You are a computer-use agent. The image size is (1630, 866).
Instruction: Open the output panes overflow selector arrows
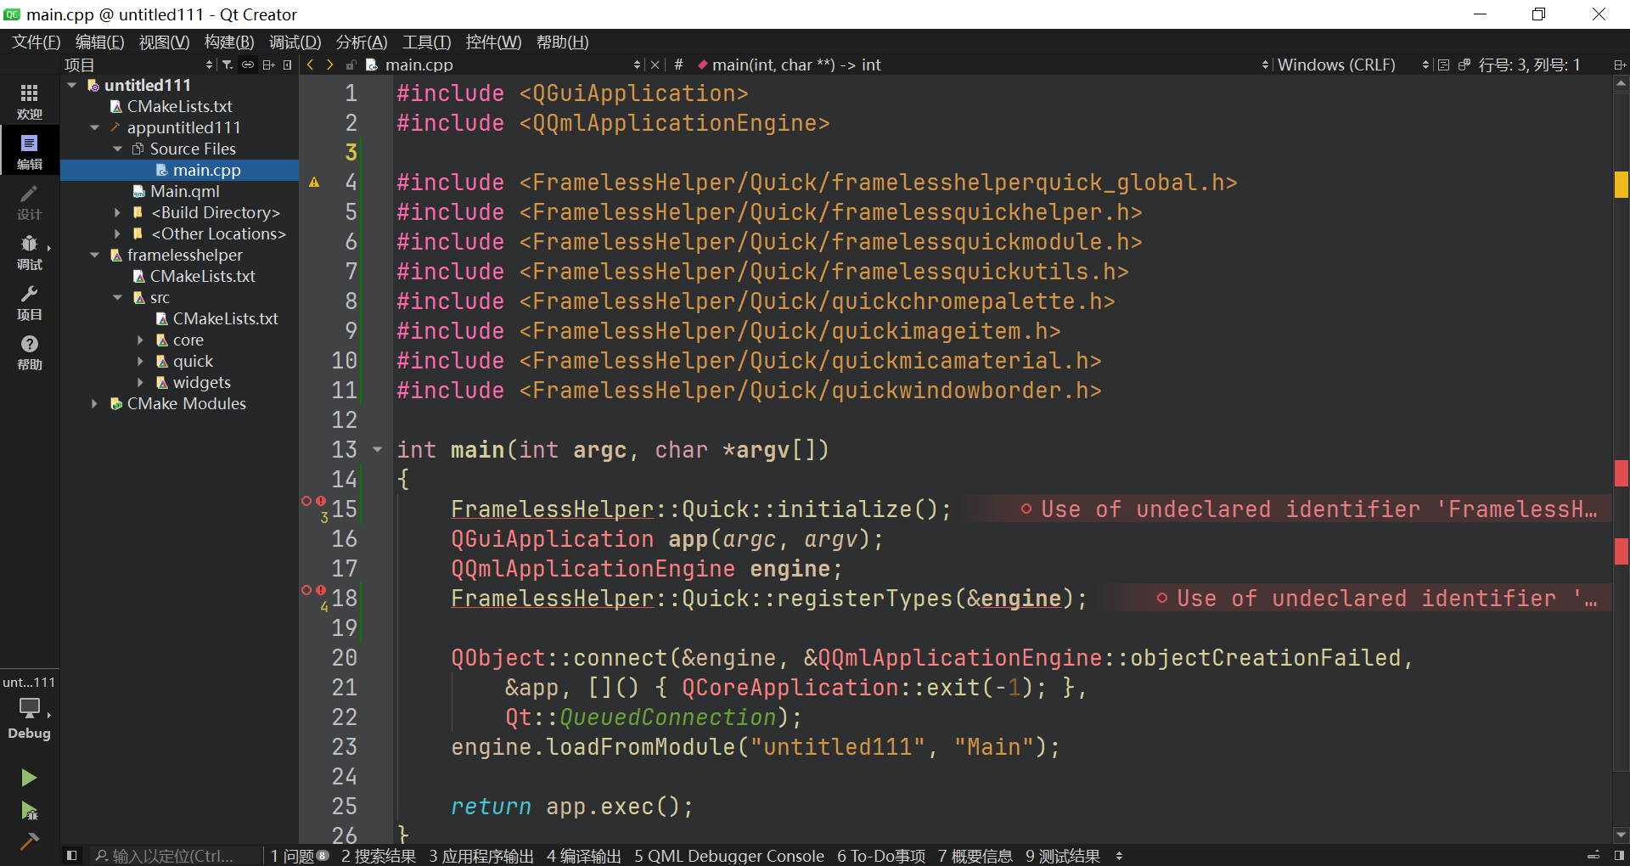pos(1119,856)
